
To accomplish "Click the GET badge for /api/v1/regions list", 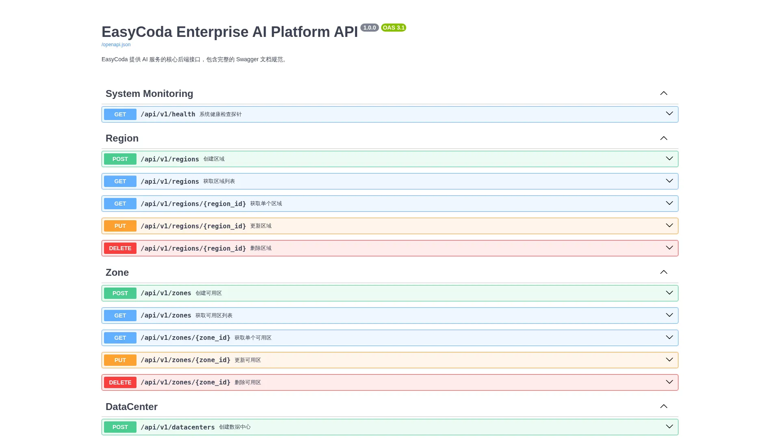I will 120,181.
